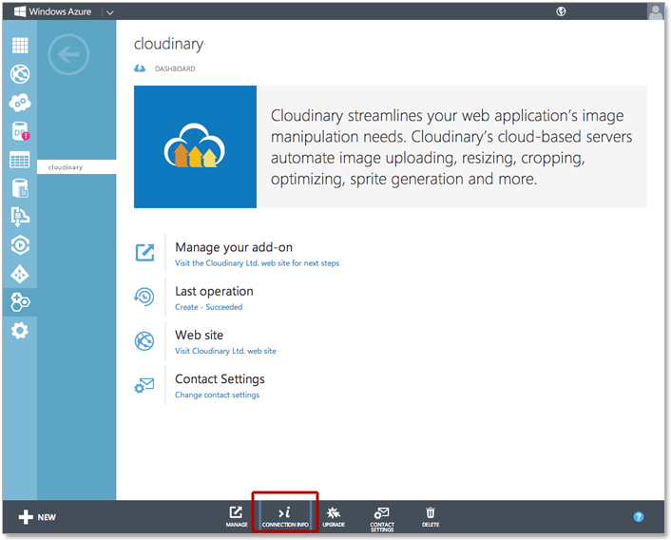Open the help question mark icon
Screen dimensions: 671x540
[x=638, y=517]
